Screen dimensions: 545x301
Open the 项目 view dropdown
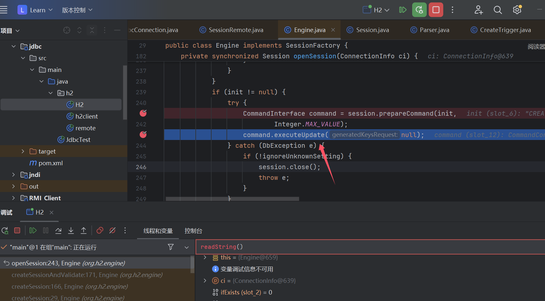tap(10, 30)
